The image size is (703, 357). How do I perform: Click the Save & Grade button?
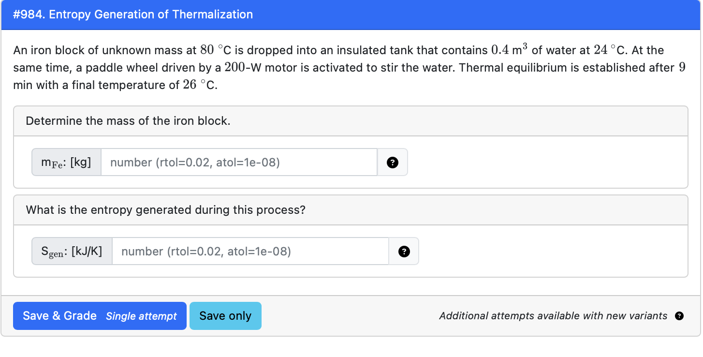[59, 316]
